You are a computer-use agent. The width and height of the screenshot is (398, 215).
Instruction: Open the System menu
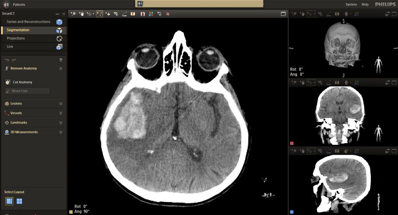(x=351, y=5)
